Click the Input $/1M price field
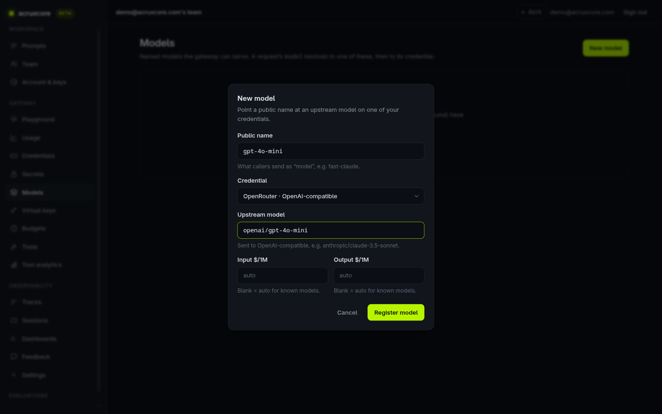 [x=282, y=275]
